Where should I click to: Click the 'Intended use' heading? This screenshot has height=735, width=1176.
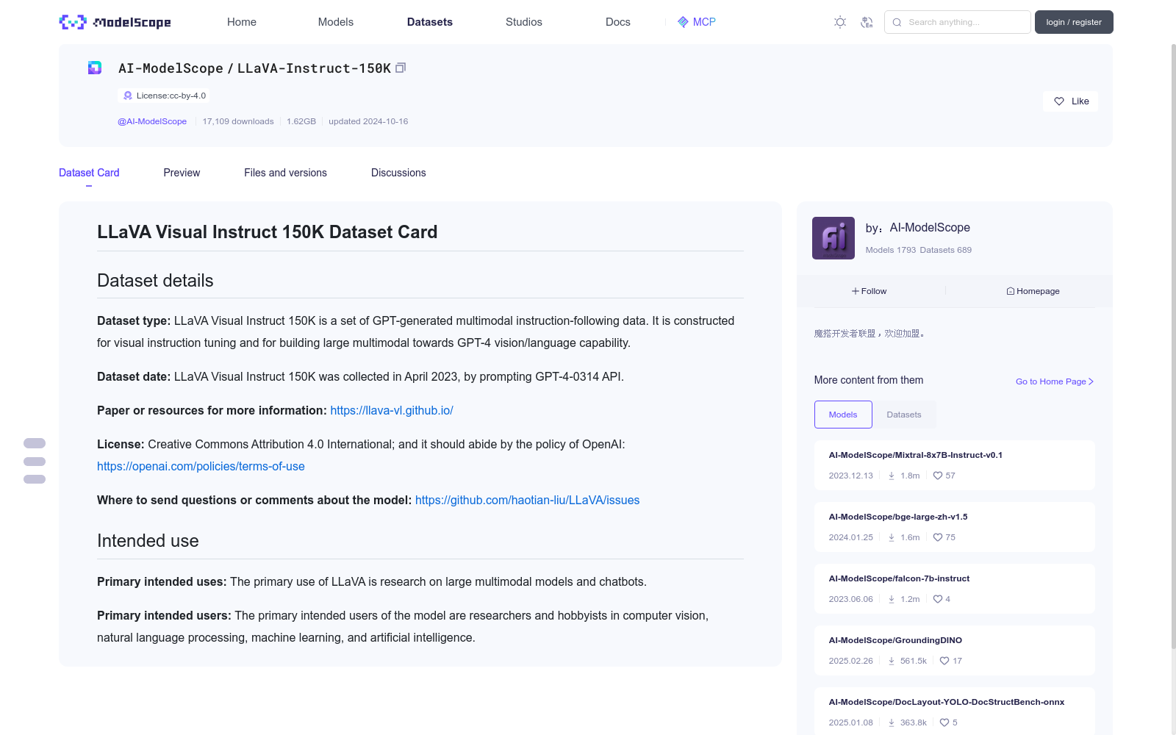coord(148,541)
